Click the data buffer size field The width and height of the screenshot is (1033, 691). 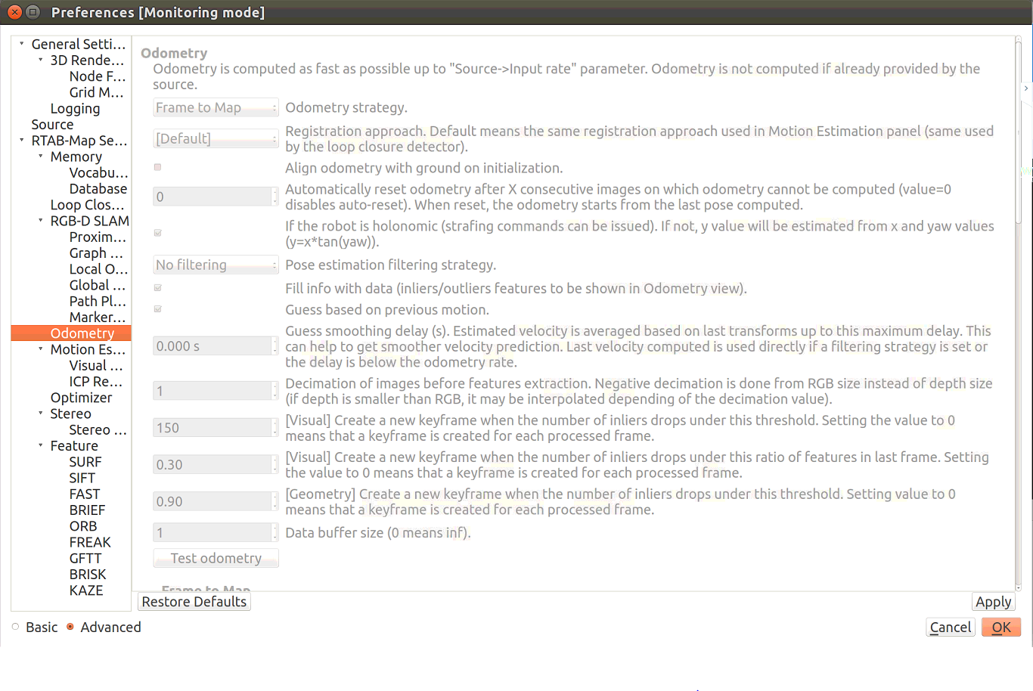click(212, 533)
